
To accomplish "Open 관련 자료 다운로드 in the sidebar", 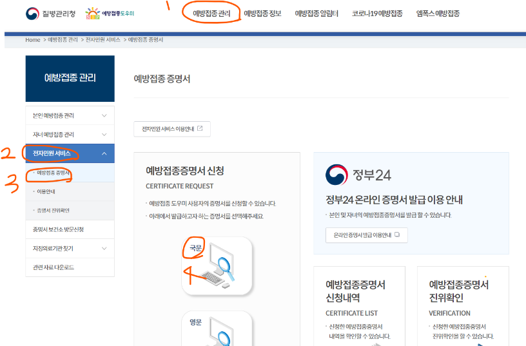I will pos(70,267).
